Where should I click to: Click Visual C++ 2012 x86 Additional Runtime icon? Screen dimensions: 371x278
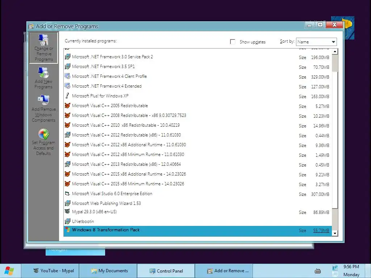pos(67,145)
